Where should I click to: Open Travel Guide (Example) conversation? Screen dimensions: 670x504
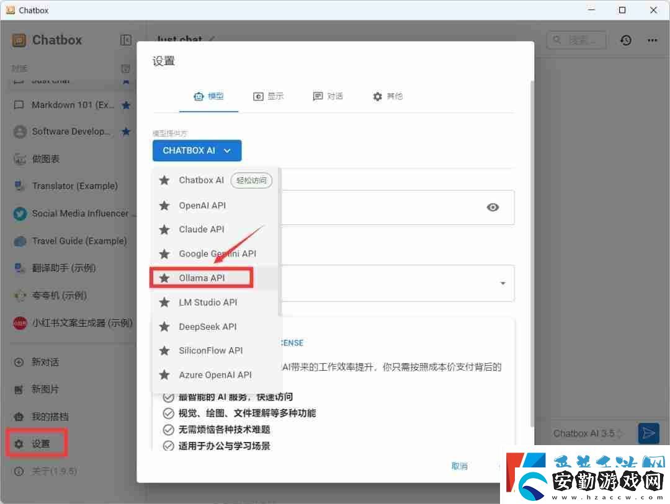[72, 241]
